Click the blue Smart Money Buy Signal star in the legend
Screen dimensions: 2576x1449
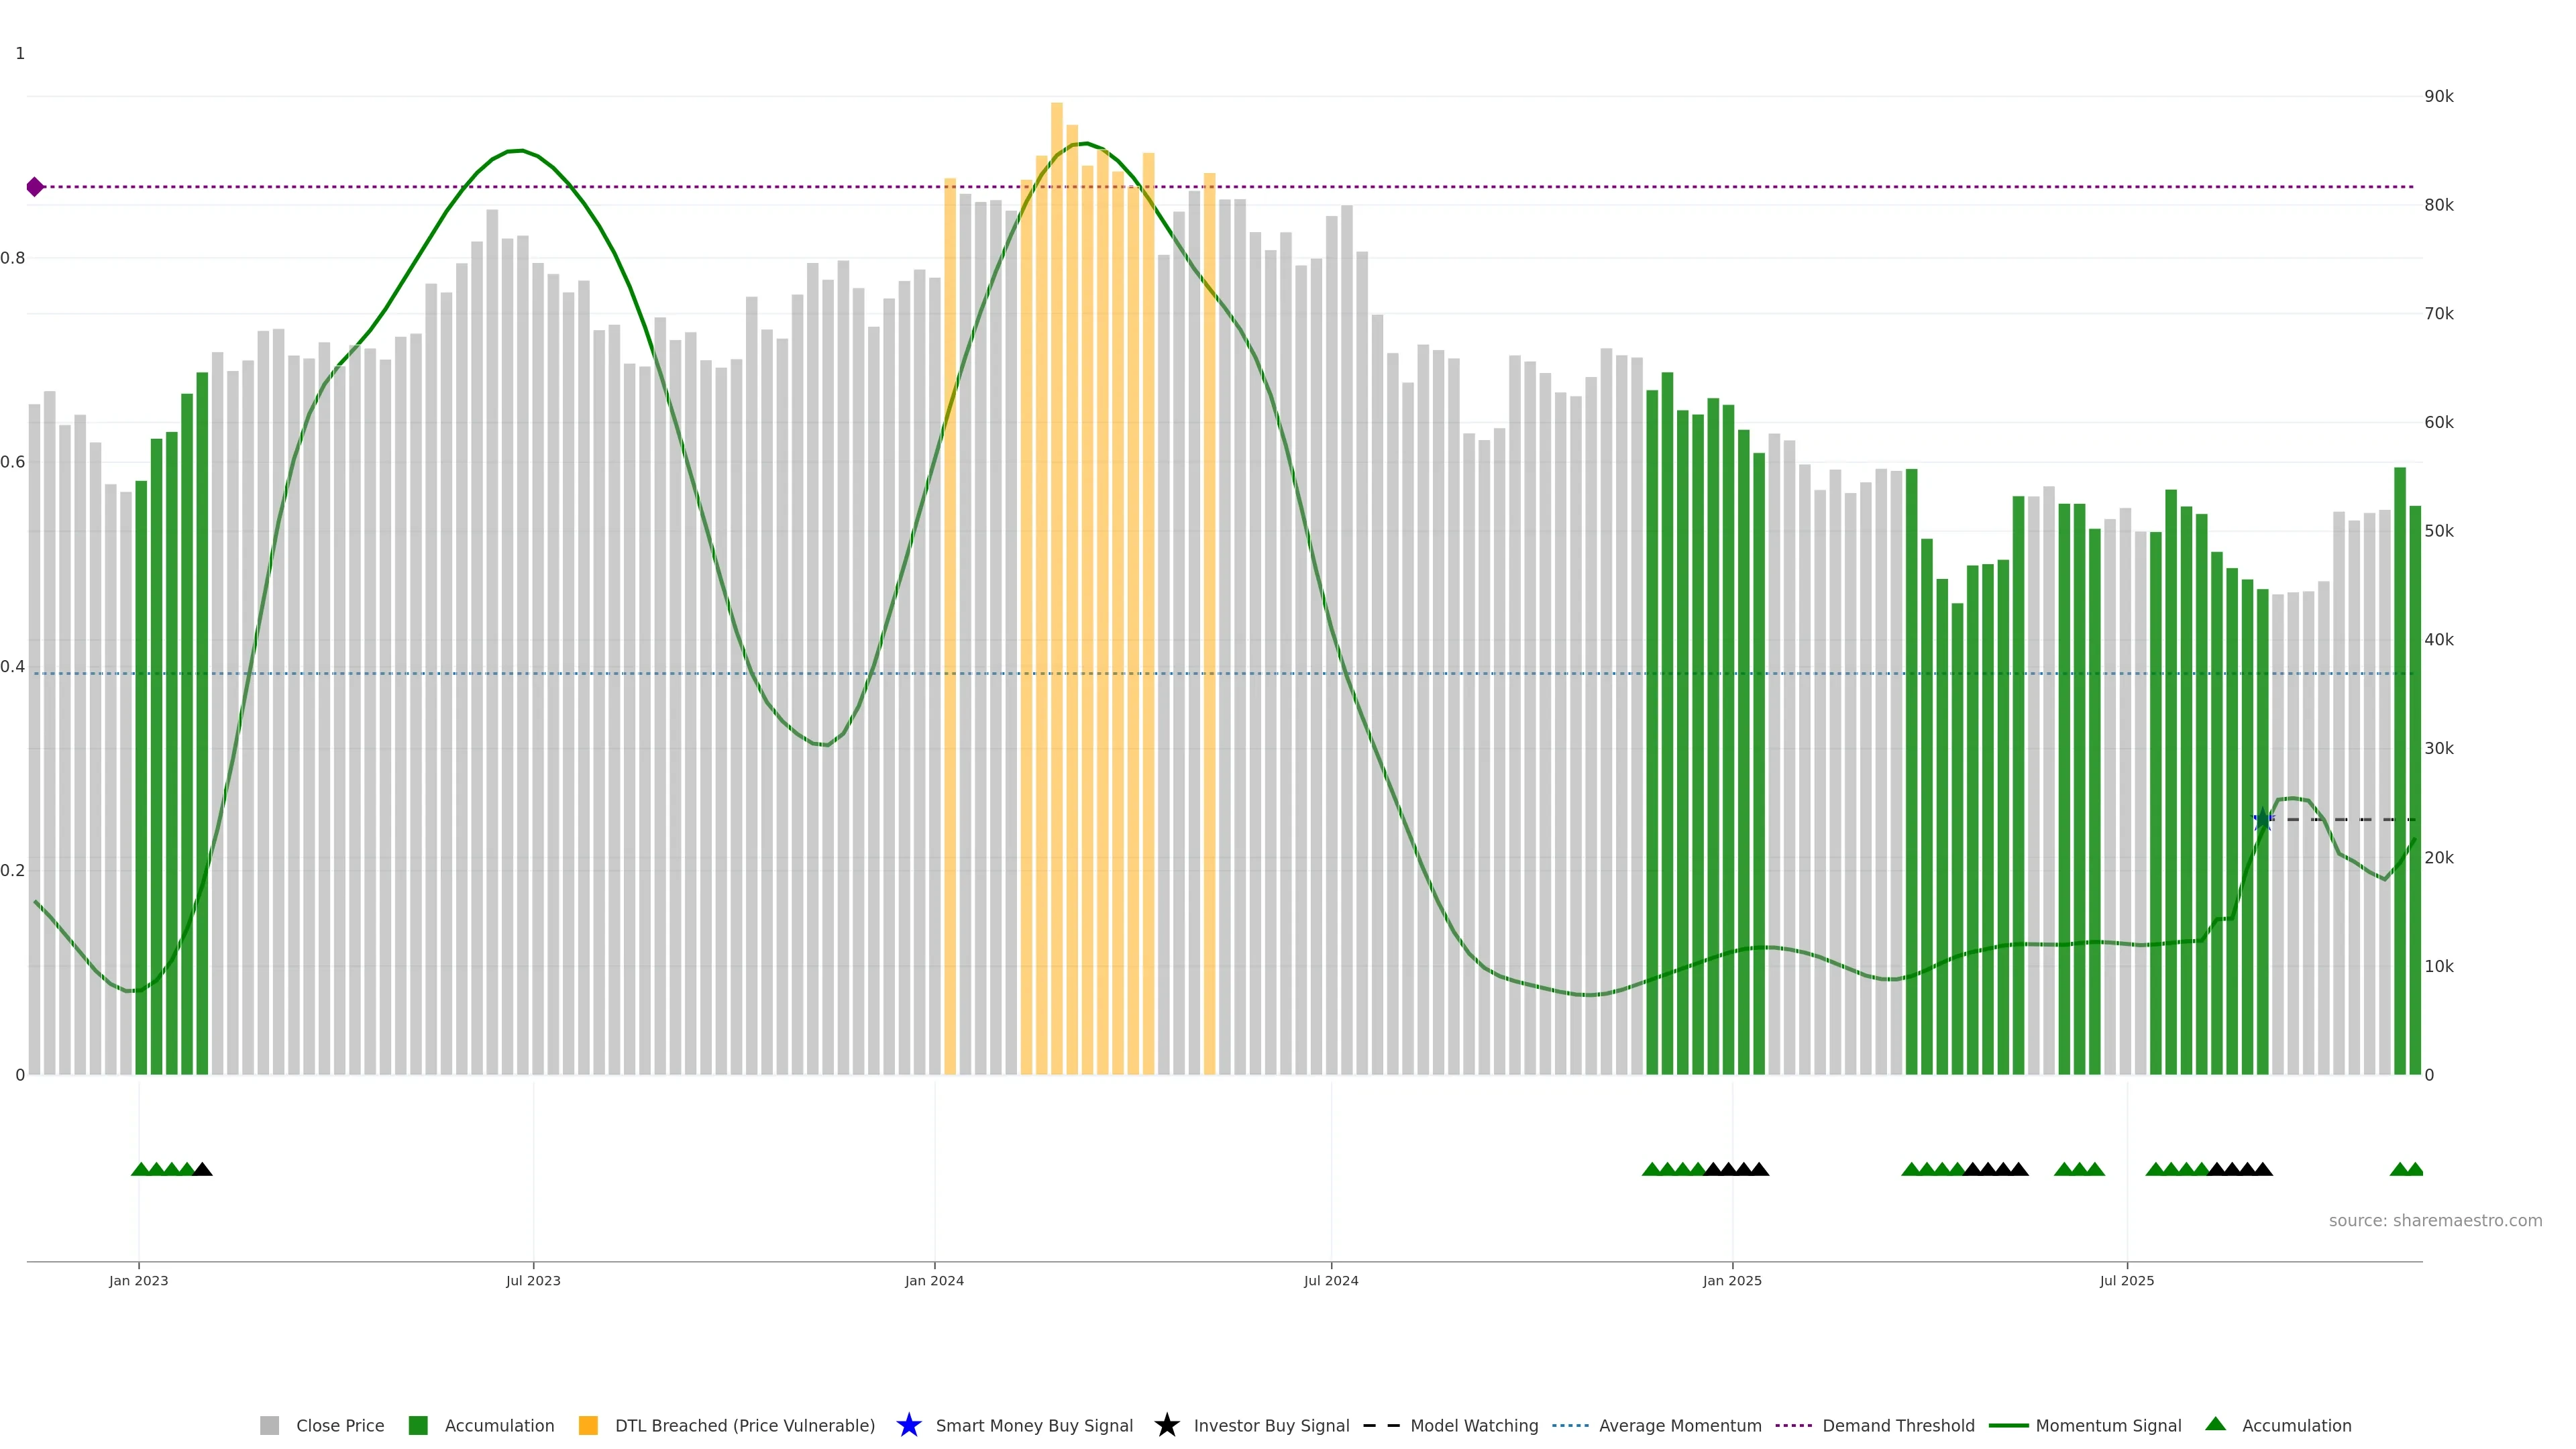pos(908,1425)
